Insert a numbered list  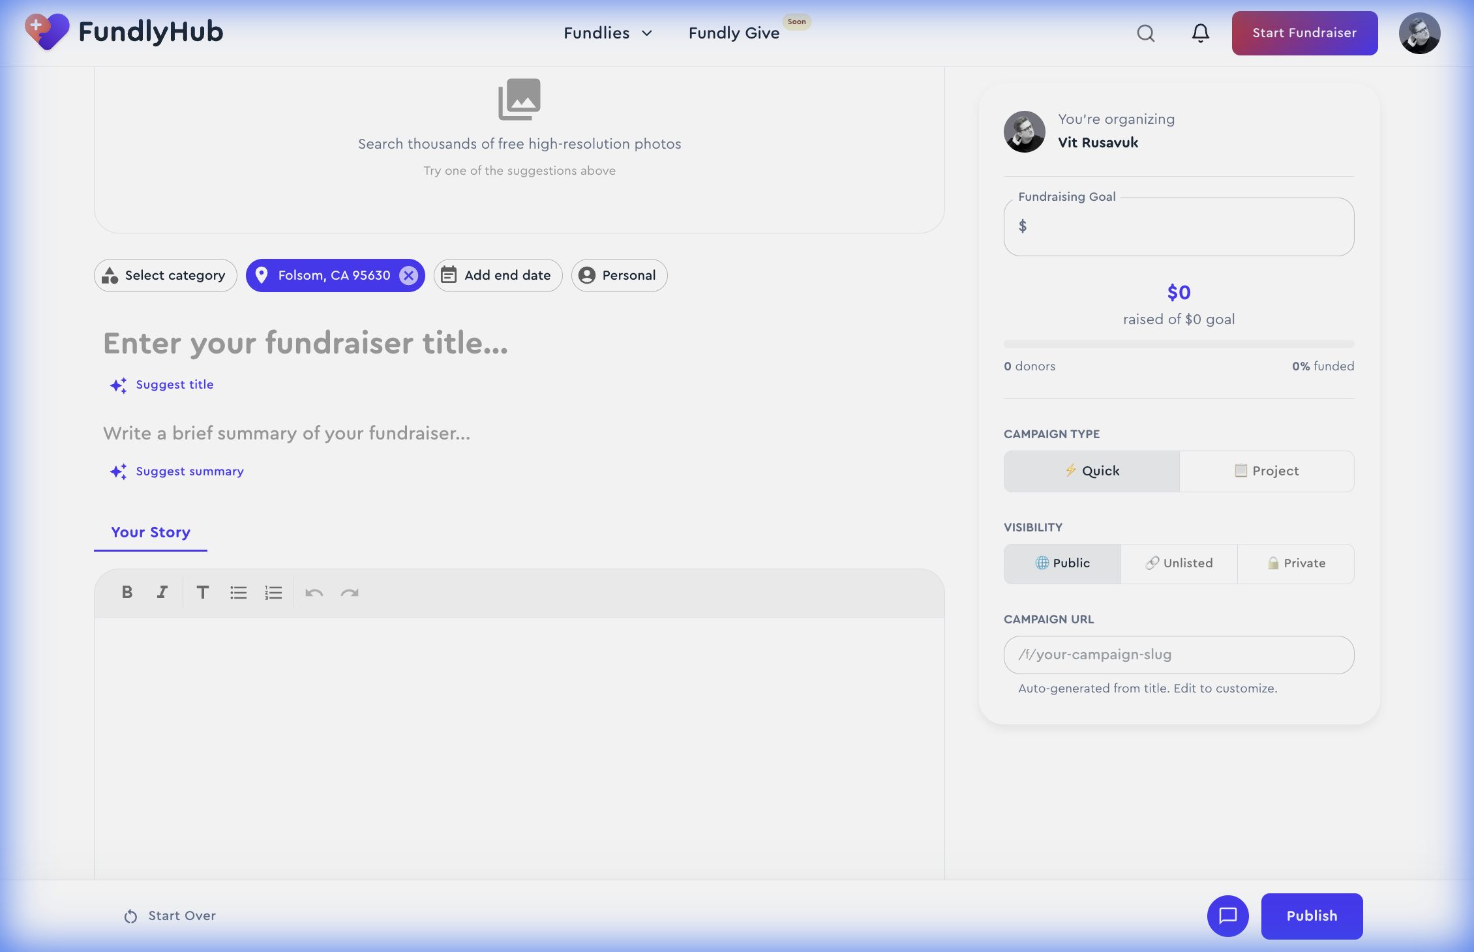click(x=273, y=592)
